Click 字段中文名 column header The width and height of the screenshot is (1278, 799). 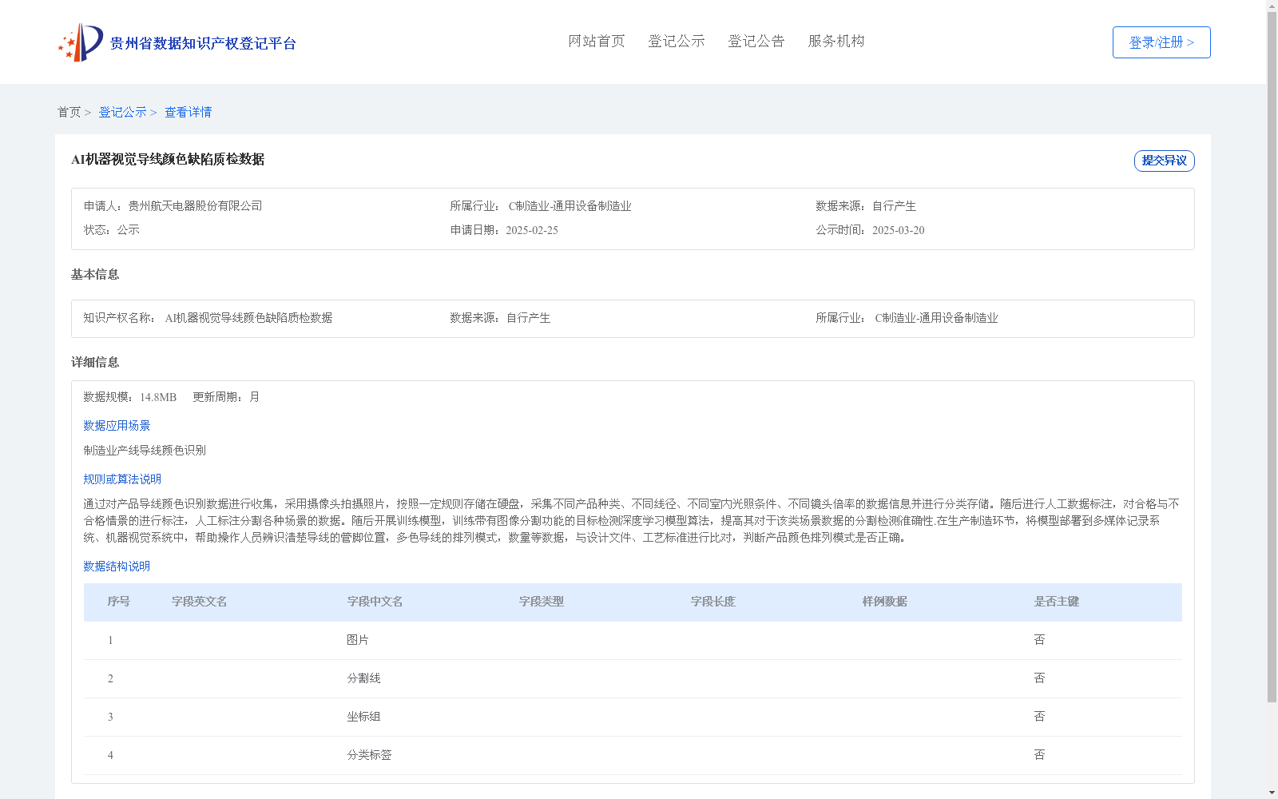375,602
